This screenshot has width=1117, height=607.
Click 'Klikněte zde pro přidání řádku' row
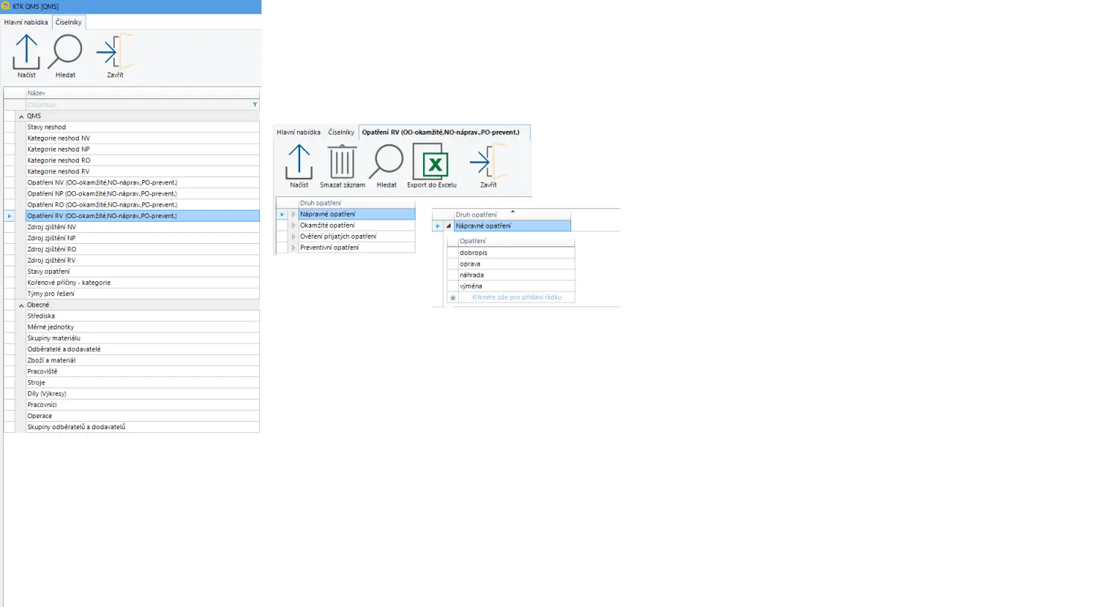point(516,298)
